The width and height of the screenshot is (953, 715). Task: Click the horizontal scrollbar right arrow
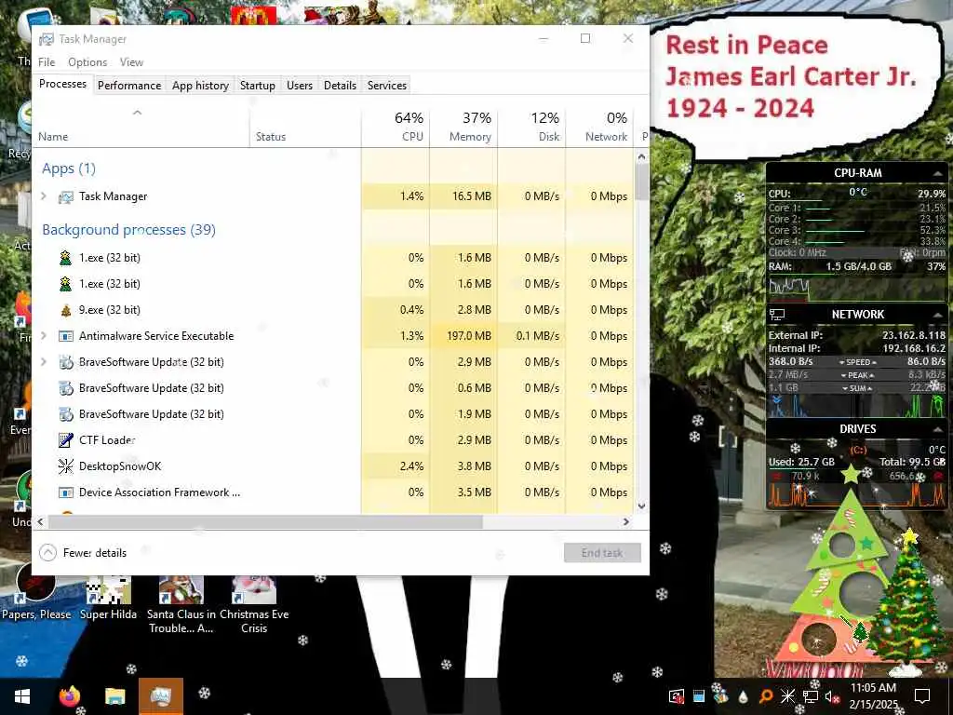(626, 521)
